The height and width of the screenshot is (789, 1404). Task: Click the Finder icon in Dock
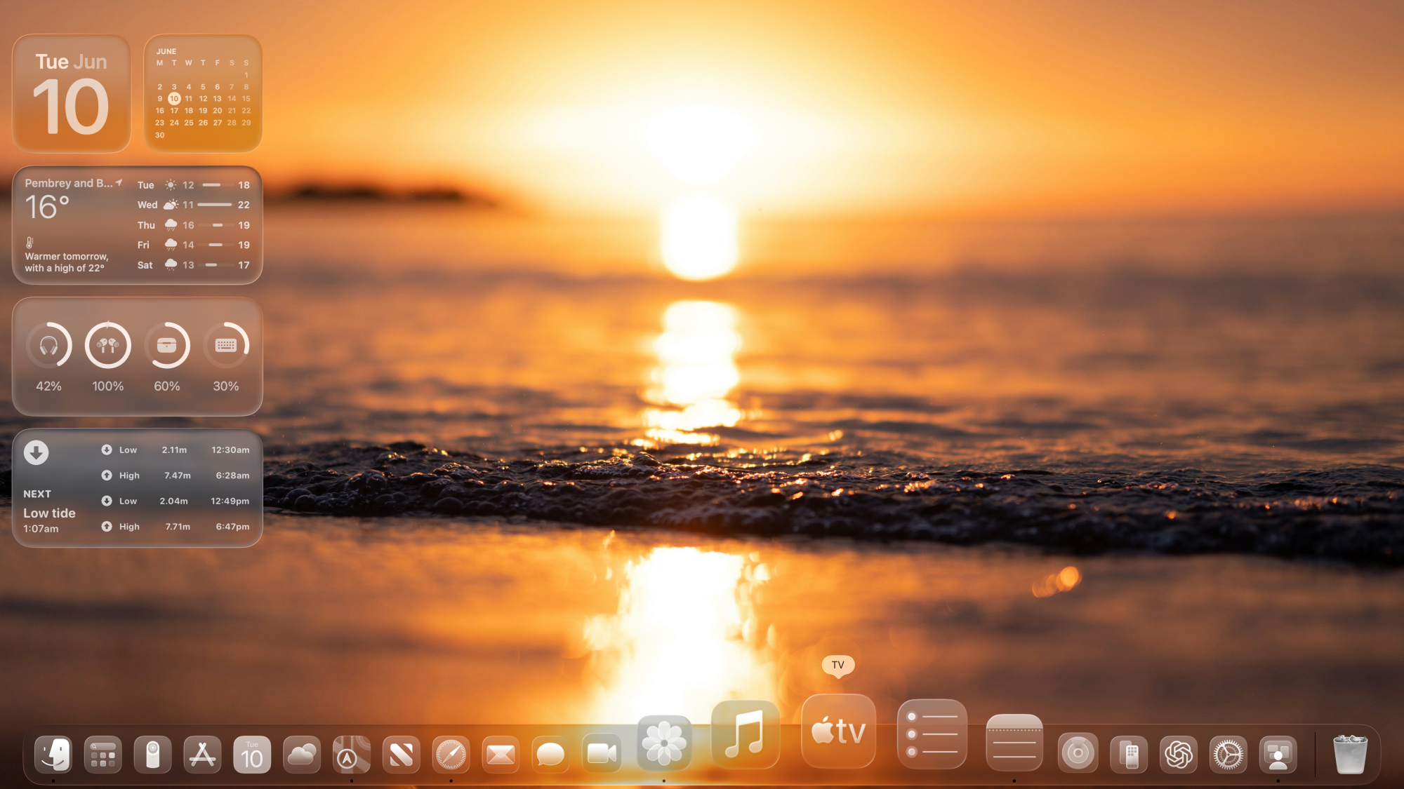53,755
